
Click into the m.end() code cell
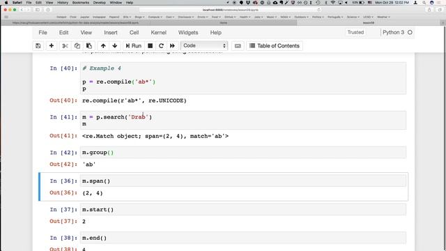243,238
